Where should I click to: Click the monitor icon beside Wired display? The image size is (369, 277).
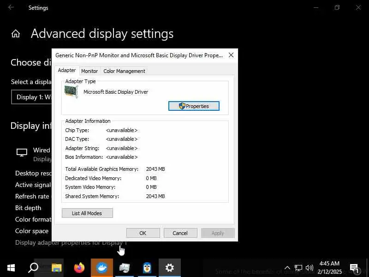[22, 152]
